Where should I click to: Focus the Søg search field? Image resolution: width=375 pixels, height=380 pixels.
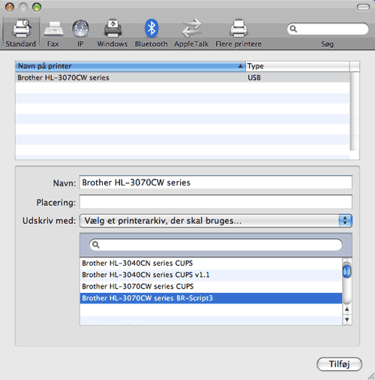[328, 29]
